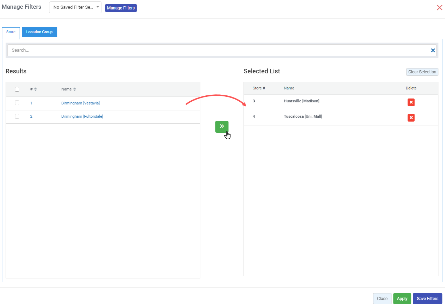Click store number 3 in Selected List
The width and height of the screenshot is (445, 306).
coord(254,101)
